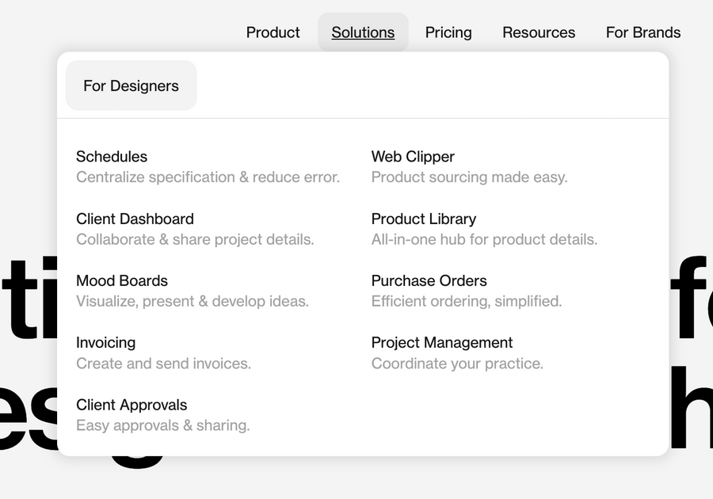Open the Invoicing feature page

[105, 343]
